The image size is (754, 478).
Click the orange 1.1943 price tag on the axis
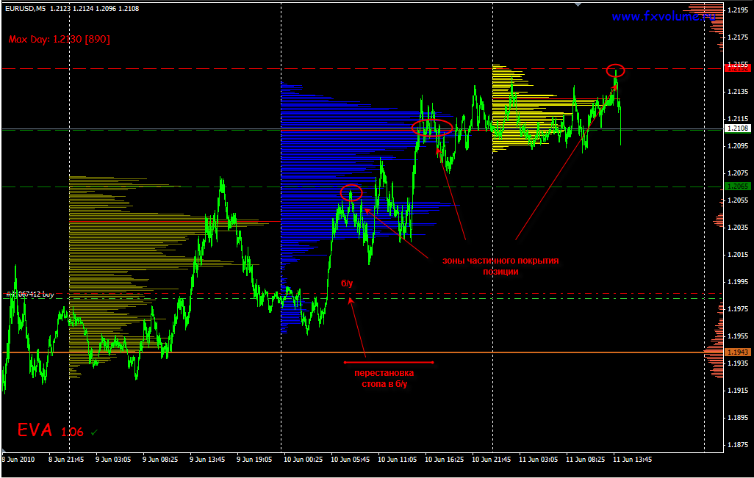(x=737, y=352)
